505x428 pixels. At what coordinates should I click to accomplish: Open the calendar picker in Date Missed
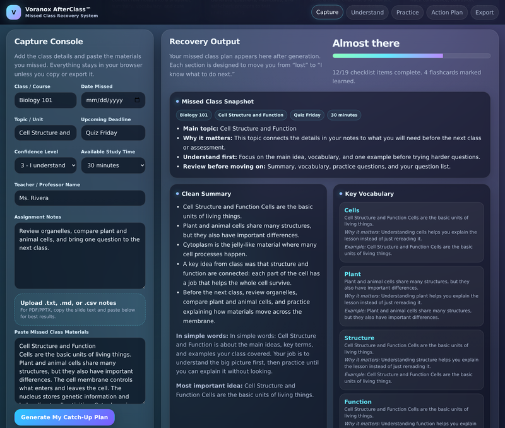137,100
